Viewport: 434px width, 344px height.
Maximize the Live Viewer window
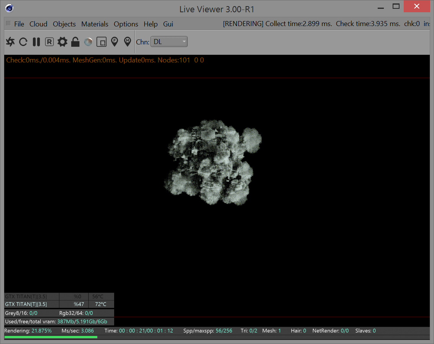(x=396, y=7)
